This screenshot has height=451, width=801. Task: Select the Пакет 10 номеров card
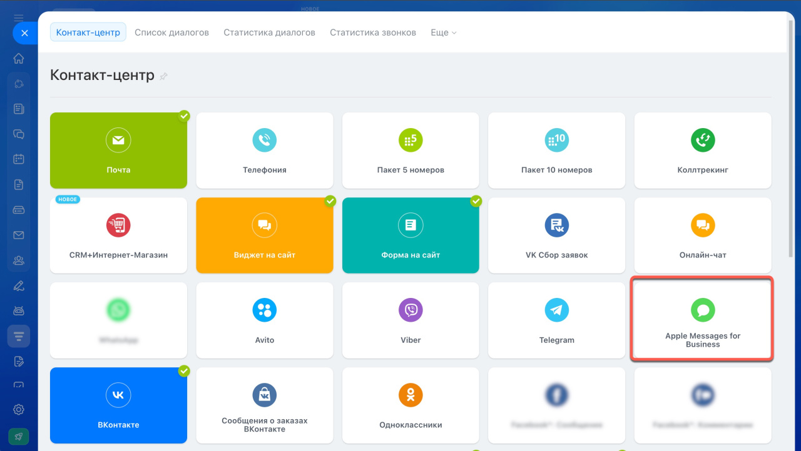[x=556, y=151]
